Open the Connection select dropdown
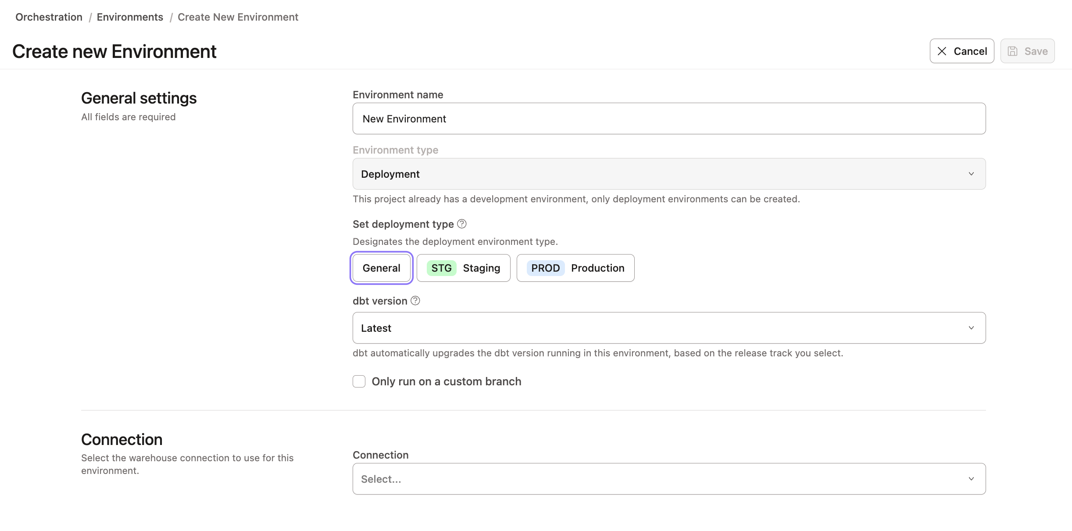1072x531 pixels. 669,478
